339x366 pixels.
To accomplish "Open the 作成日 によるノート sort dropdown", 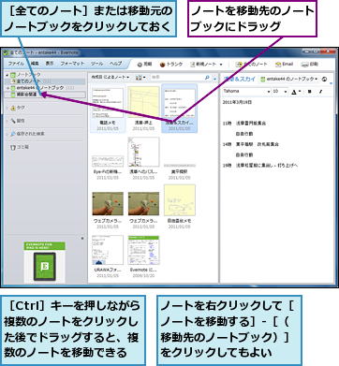I will 110,77.
